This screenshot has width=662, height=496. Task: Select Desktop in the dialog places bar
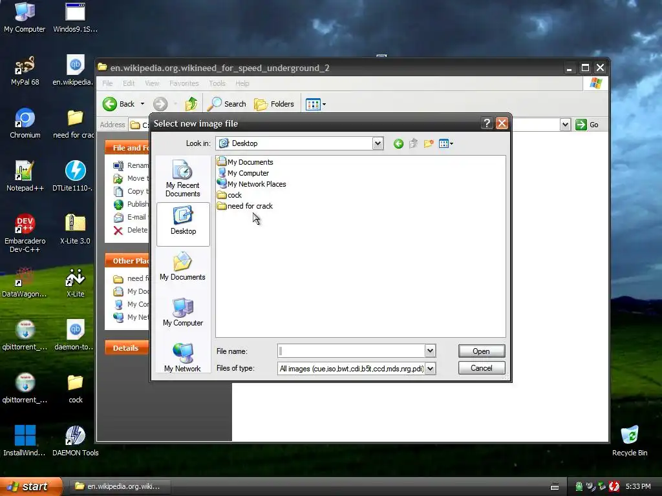pos(183,224)
